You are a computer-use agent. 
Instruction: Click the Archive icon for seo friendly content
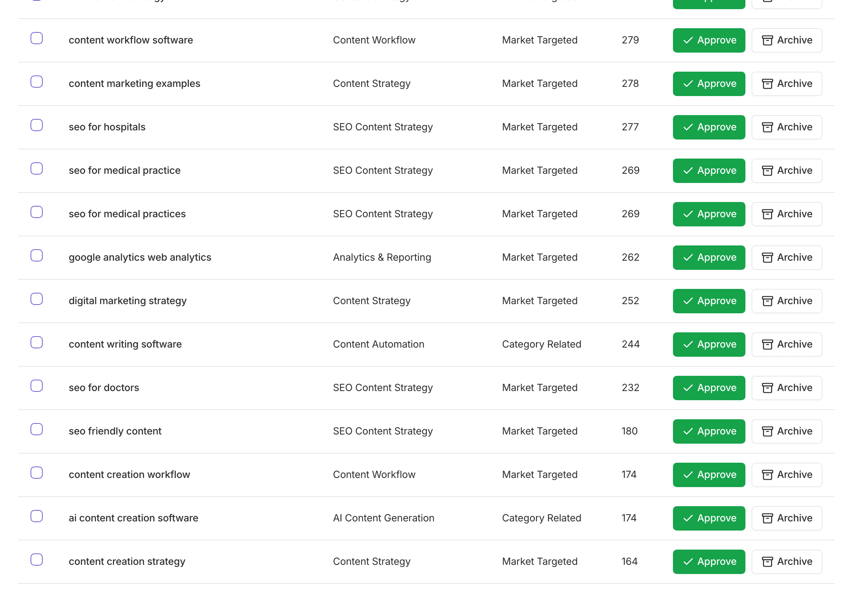click(x=768, y=431)
